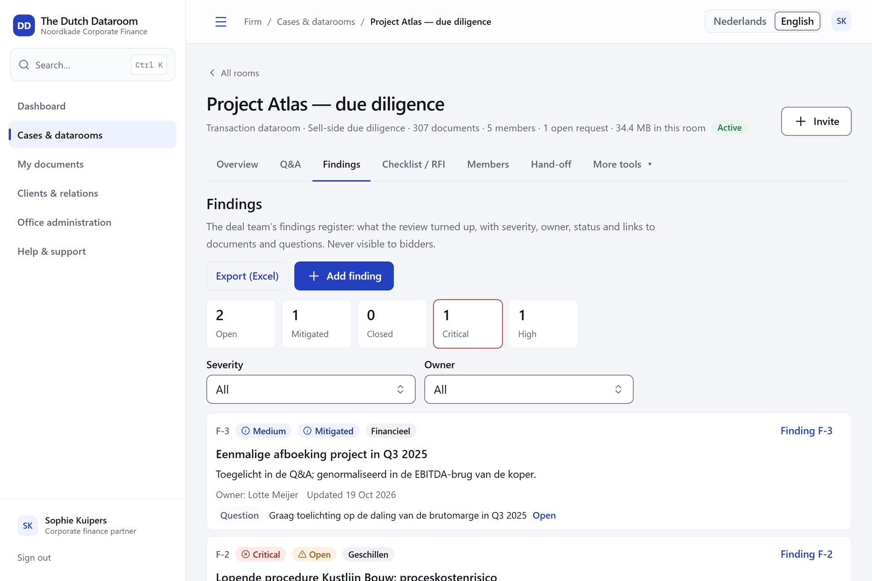Open Cases & datarooms in the sidebar

93,135
